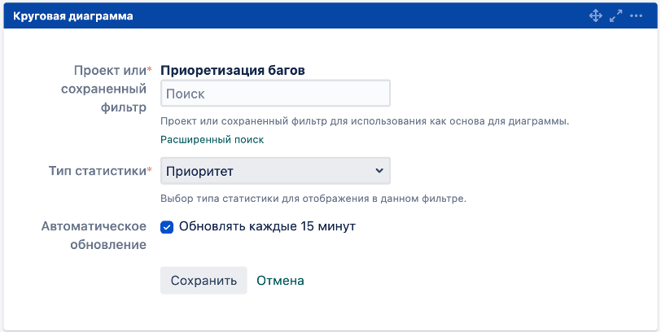Maximize the gadget with the expand icon
The image size is (661, 332).
pyautogui.click(x=615, y=15)
